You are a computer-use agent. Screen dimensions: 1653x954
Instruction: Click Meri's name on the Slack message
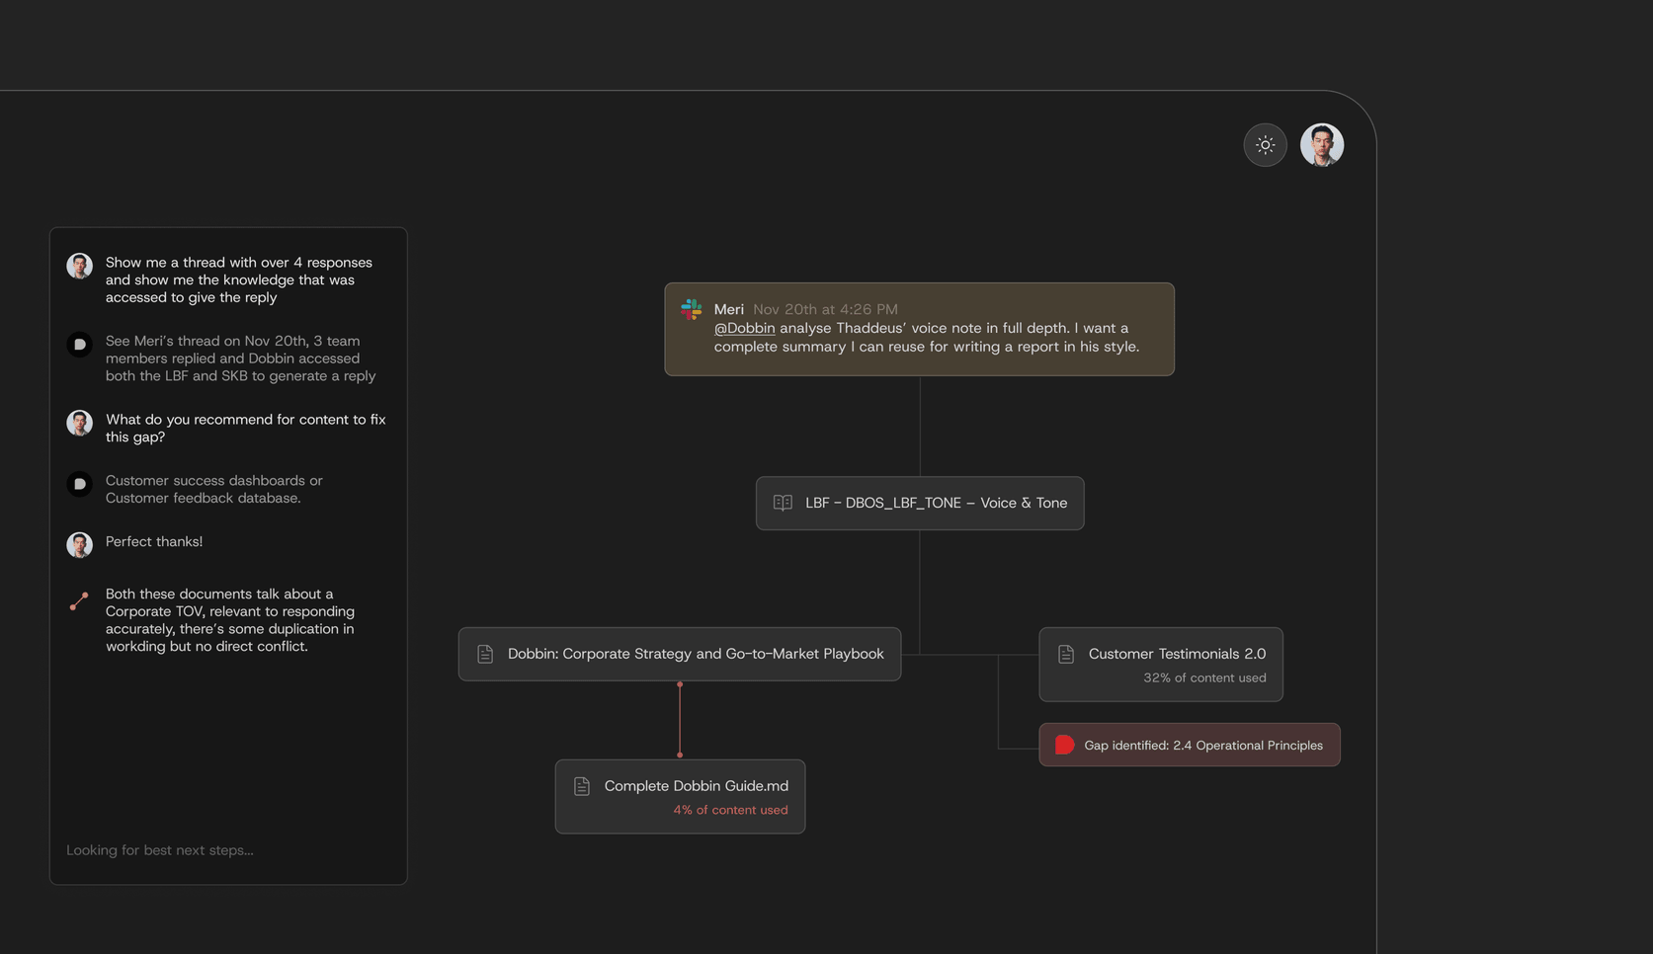(x=729, y=309)
